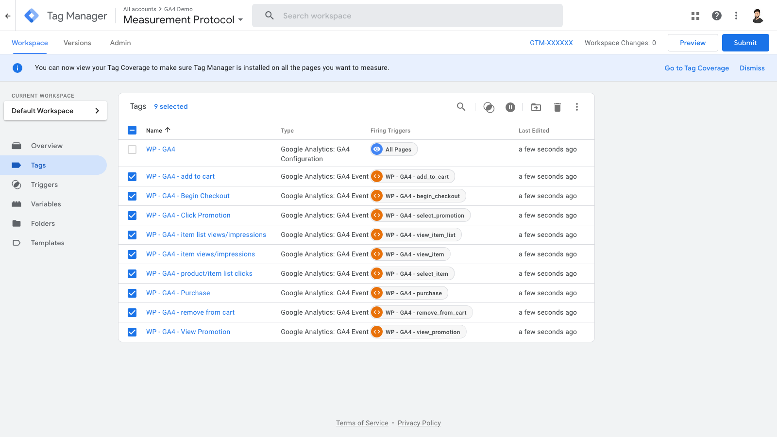Viewport: 777px width, 437px height.
Task: Click the search magnifier in the top bar
Action: 270,16
